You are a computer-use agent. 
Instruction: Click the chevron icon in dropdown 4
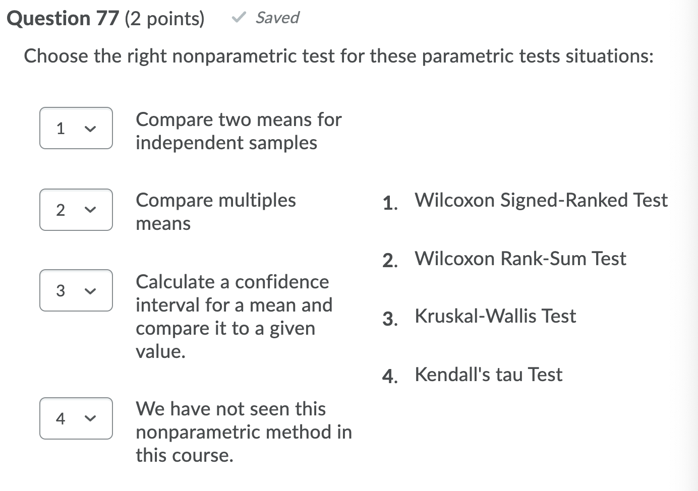click(x=90, y=418)
